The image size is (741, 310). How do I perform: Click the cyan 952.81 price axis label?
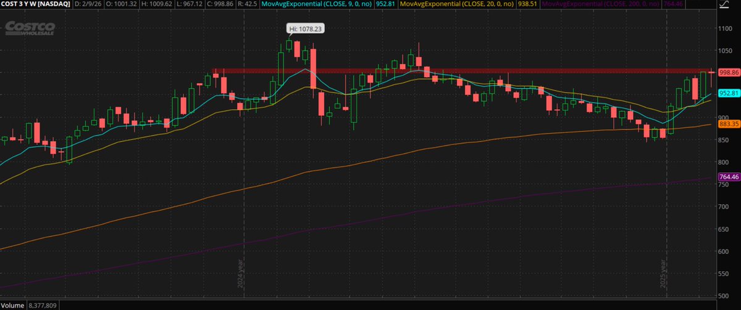729,93
